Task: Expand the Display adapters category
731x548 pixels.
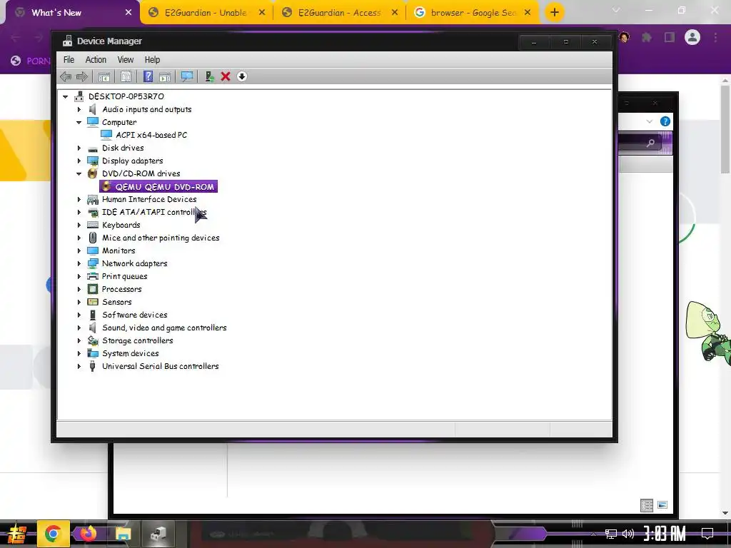Action: point(79,161)
